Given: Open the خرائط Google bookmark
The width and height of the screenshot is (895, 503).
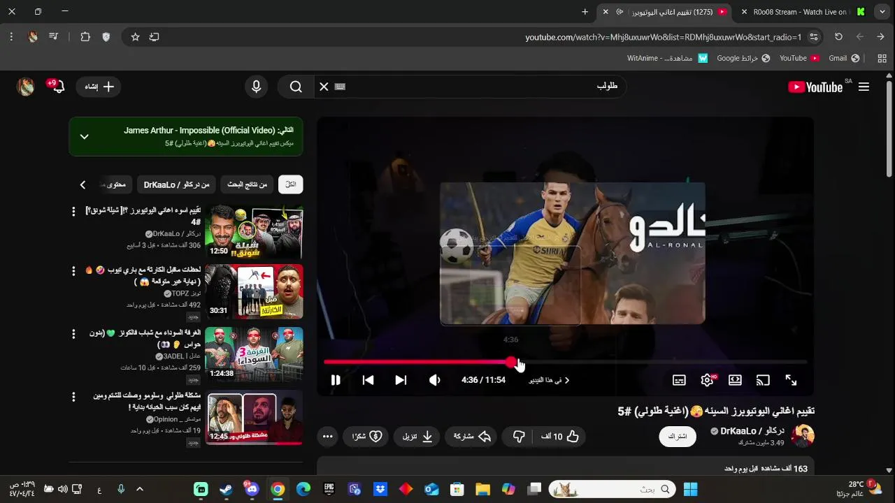Looking at the screenshot, I should point(743,58).
